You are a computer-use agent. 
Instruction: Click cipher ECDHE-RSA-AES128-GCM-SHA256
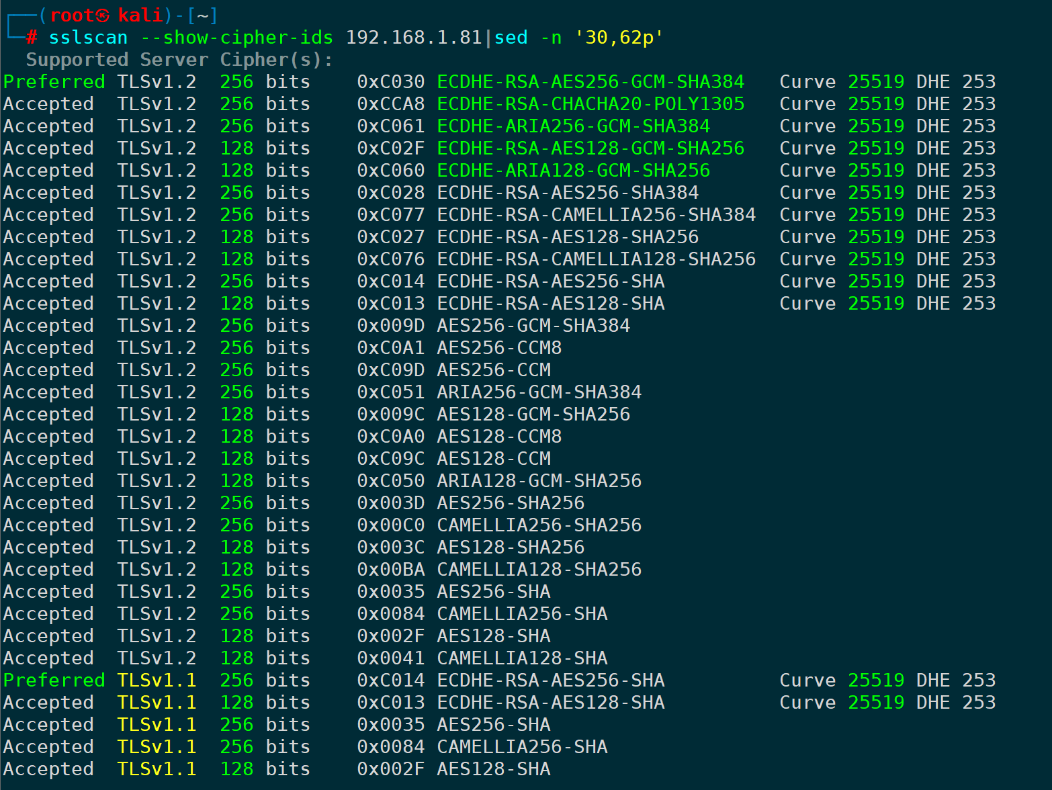pyautogui.click(x=590, y=148)
